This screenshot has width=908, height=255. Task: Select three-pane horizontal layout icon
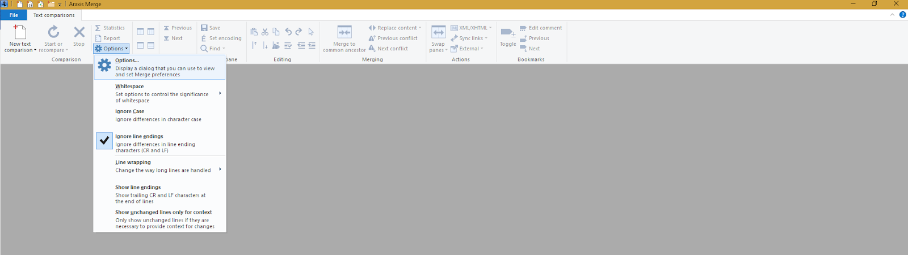click(151, 45)
